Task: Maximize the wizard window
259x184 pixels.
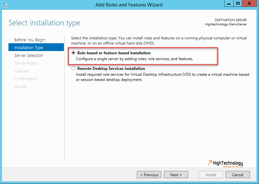Action: 238,3
